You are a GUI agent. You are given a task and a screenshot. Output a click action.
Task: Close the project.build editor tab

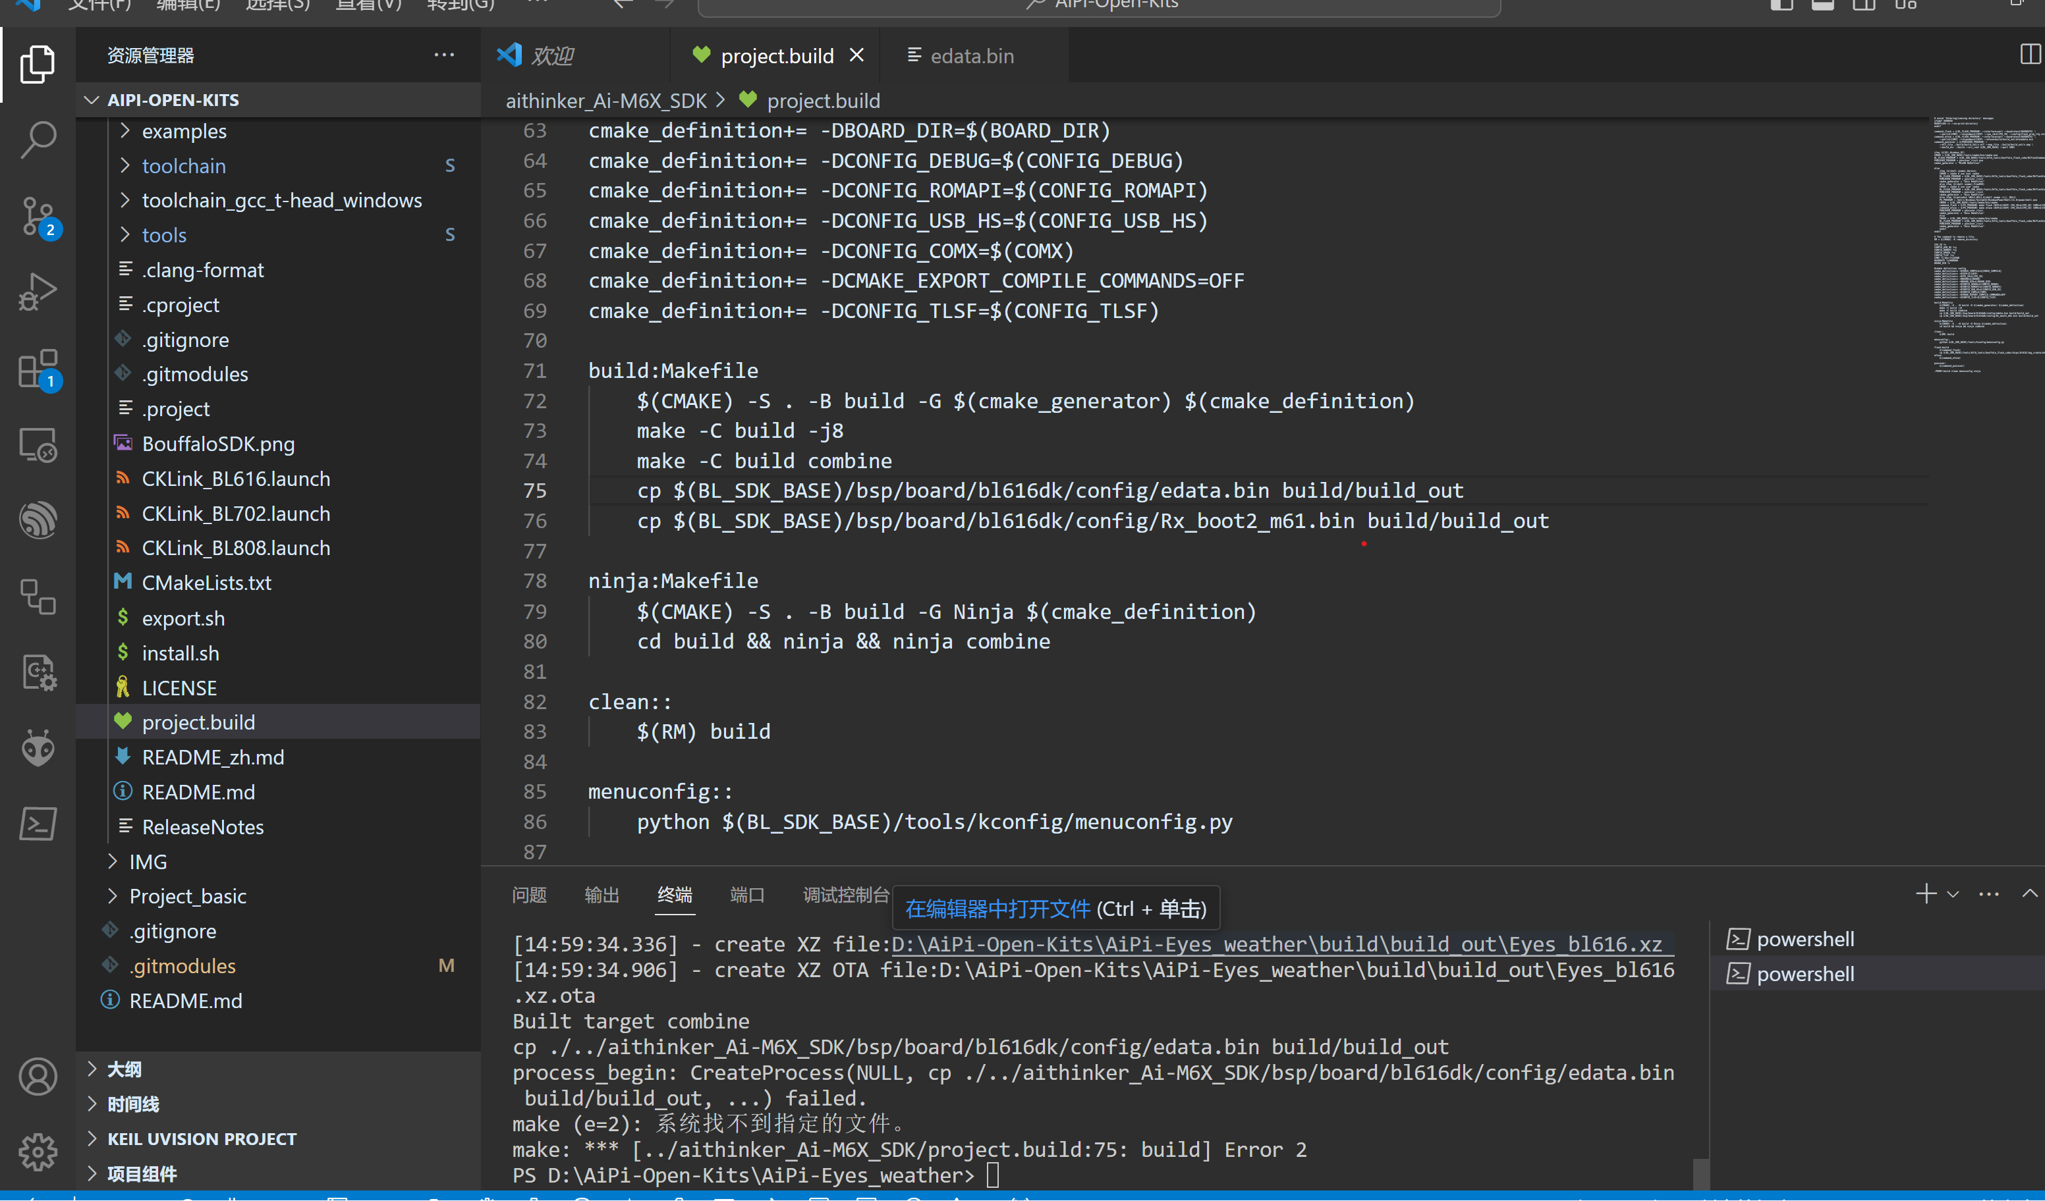click(x=857, y=55)
